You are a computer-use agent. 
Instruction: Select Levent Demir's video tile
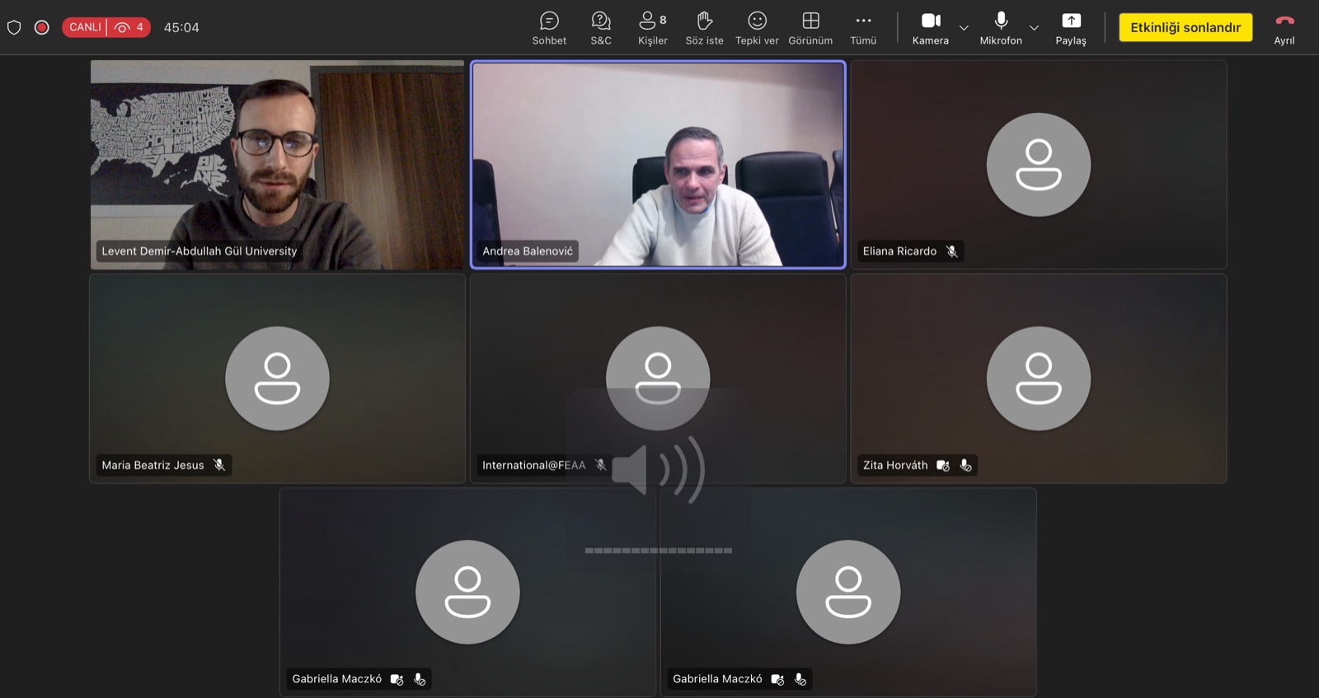pos(277,164)
